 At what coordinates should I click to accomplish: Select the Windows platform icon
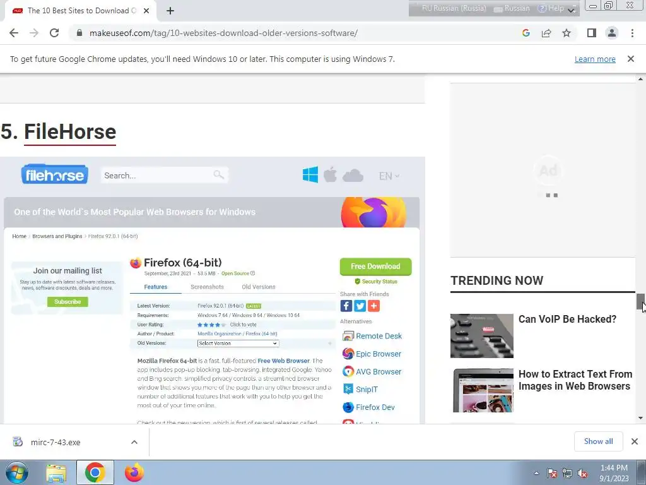tap(310, 175)
